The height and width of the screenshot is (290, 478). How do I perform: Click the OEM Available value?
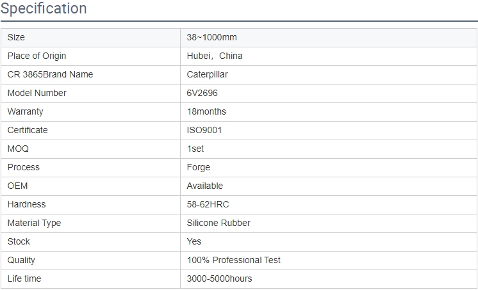(x=205, y=186)
